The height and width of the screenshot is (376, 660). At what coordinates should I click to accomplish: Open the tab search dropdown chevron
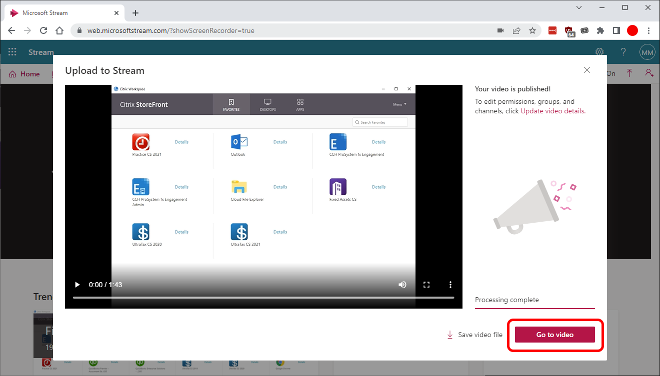[579, 7]
